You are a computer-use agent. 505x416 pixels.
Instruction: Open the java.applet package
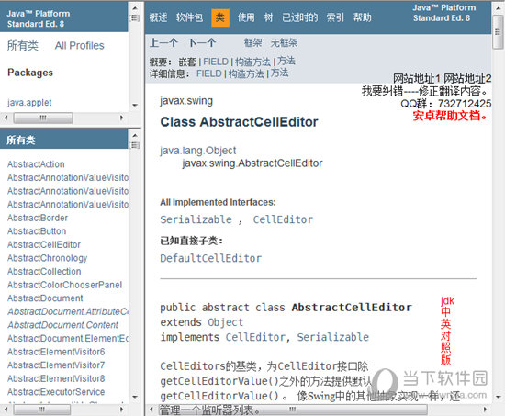click(x=29, y=103)
